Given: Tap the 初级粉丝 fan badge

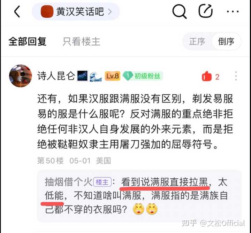Looking at the screenshot, I should click(143, 76).
